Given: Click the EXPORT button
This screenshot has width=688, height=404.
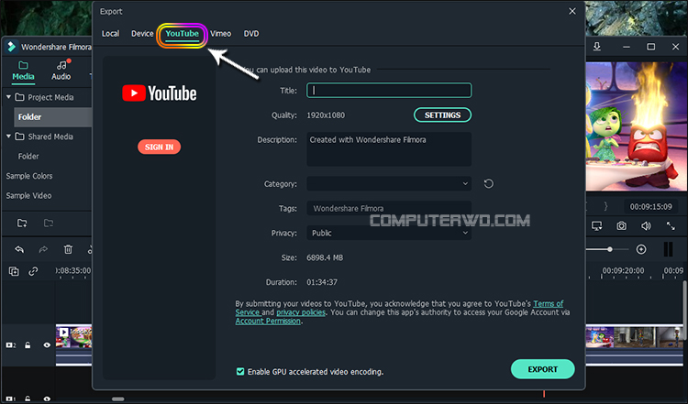Looking at the screenshot, I should click(x=543, y=369).
